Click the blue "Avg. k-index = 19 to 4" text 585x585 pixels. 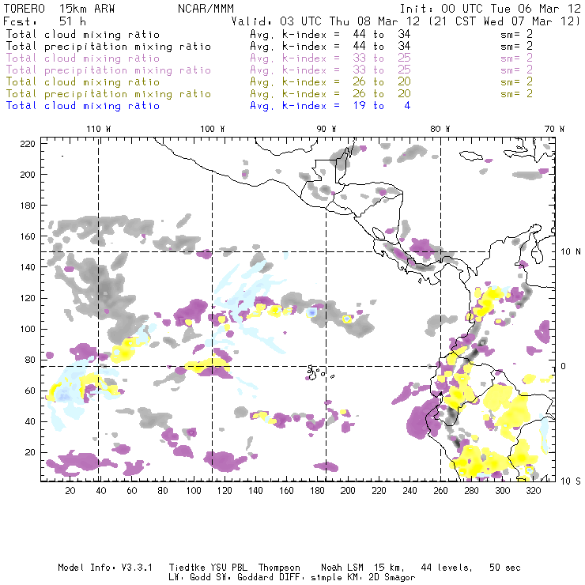(330, 106)
